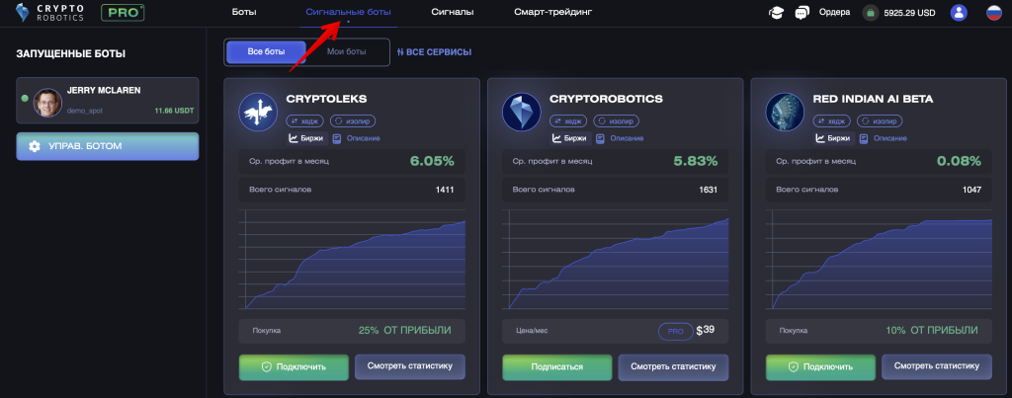The width and height of the screenshot is (1012, 398).
Task: Open the chat messages icon
Action: click(x=802, y=12)
